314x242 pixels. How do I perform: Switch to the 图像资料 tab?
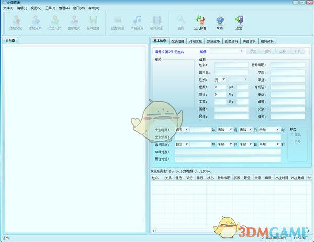(x=231, y=41)
